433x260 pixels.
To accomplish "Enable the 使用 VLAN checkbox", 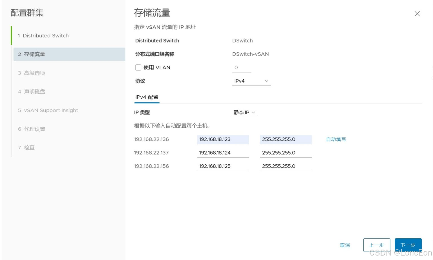I will click(x=138, y=68).
